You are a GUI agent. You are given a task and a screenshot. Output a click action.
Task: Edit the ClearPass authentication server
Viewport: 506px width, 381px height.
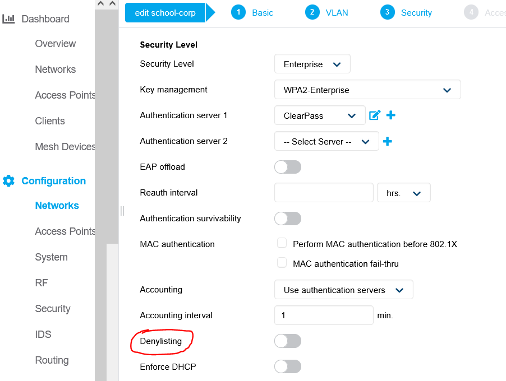point(374,115)
